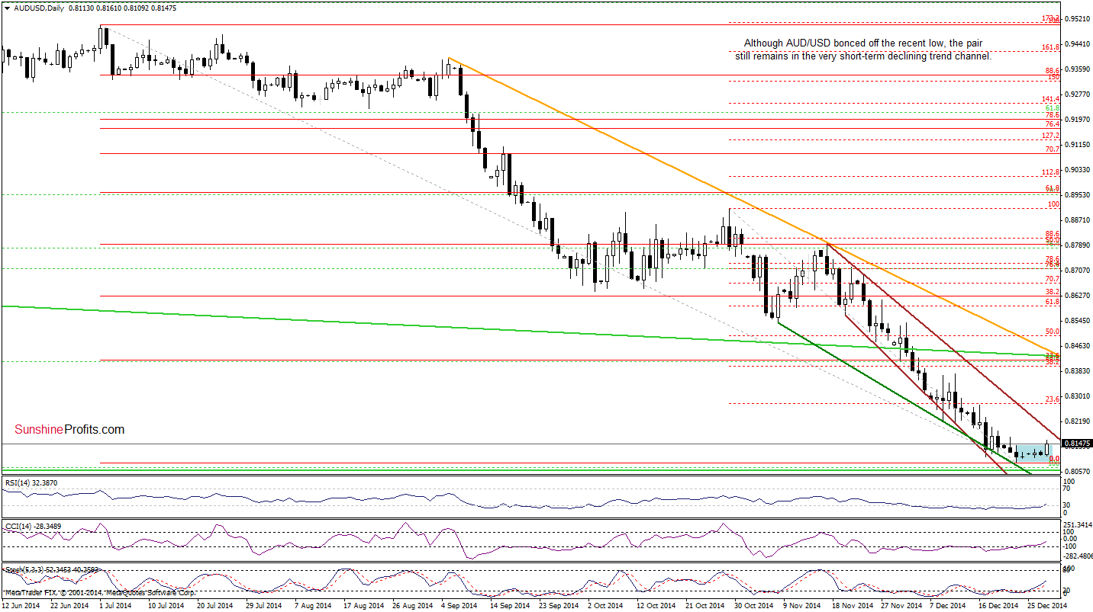Click the MetaTrader FIX copyright text
The image size is (1093, 612).
point(99,592)
